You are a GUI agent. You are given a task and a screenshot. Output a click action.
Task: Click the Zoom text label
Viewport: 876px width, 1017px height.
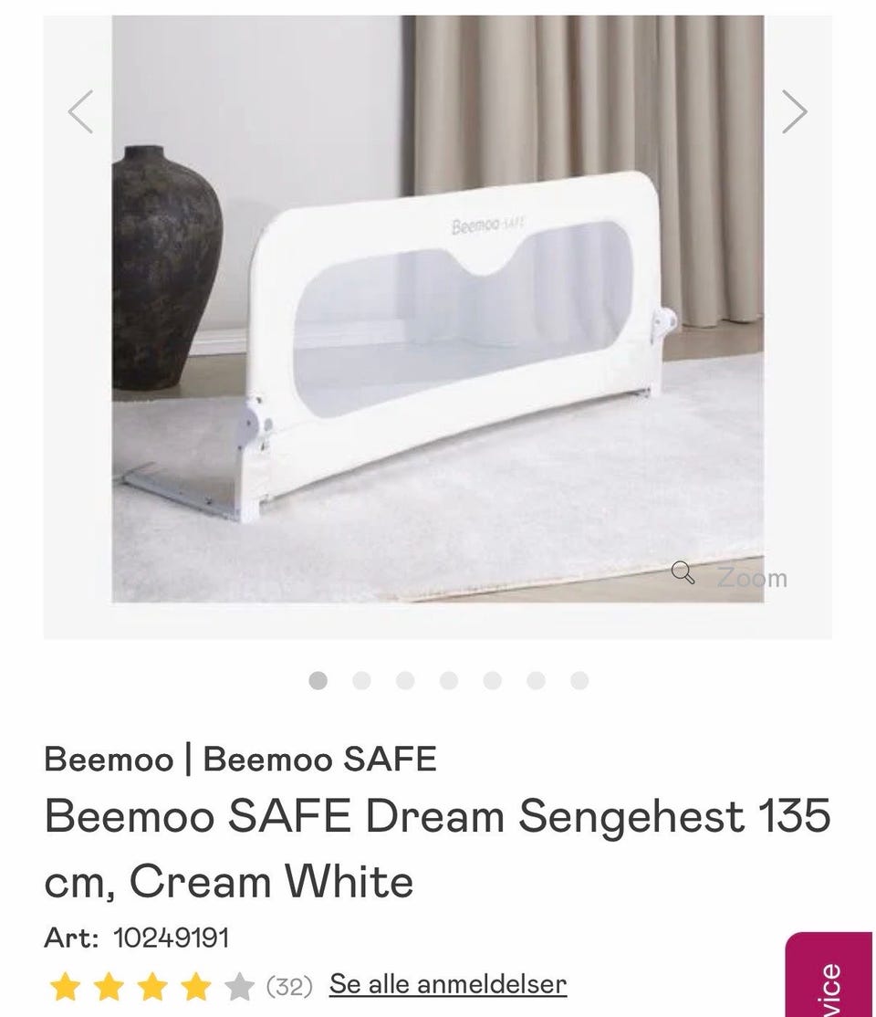pyautogui.click(x=752, y=577)
